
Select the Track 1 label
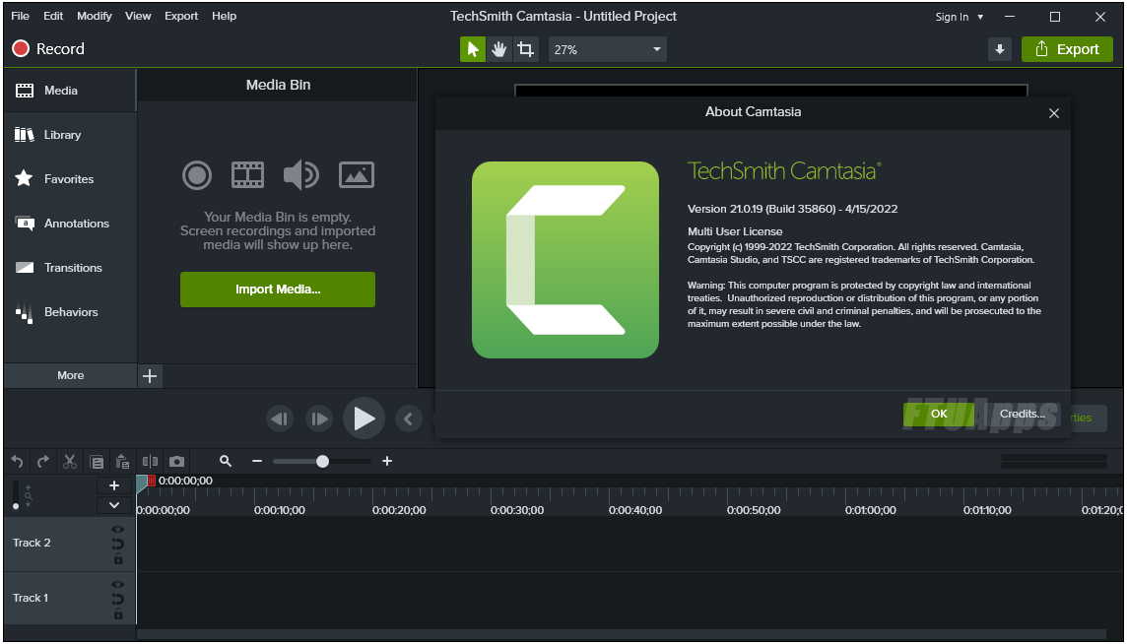31,598
